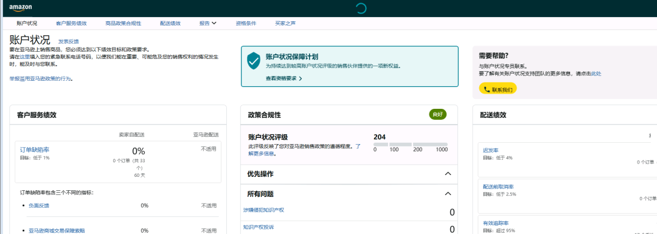This screenshot has height=234, width=657.
Task: Click the 这里 link for emergency contact
Action: pyautogui.click(x=25, y=57)
